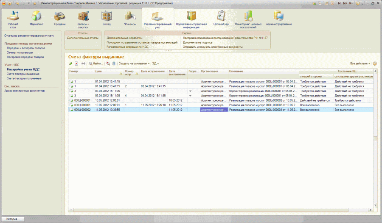
Task: Open the Дополнительные отчеты link
Action: [83, 38]
